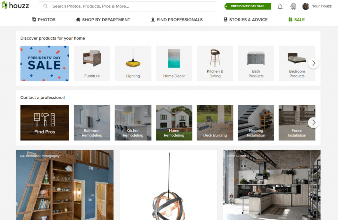Click the search photos and products field
338x220 pixels.
click(x=128, y=6)
